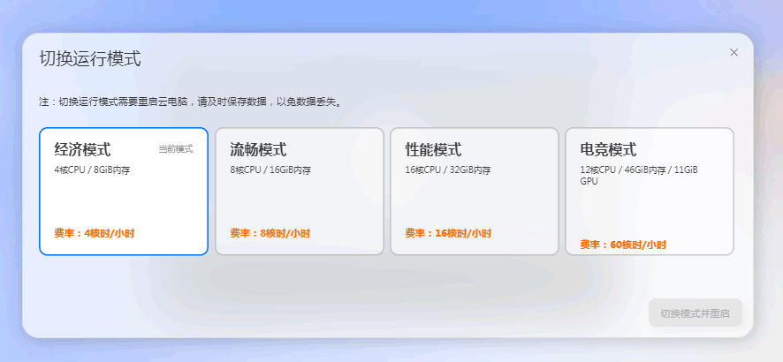This screenshot has width=783, height=362.
Task: Click the 费率：16核时/小时 rate text
Action: [447, 233]
